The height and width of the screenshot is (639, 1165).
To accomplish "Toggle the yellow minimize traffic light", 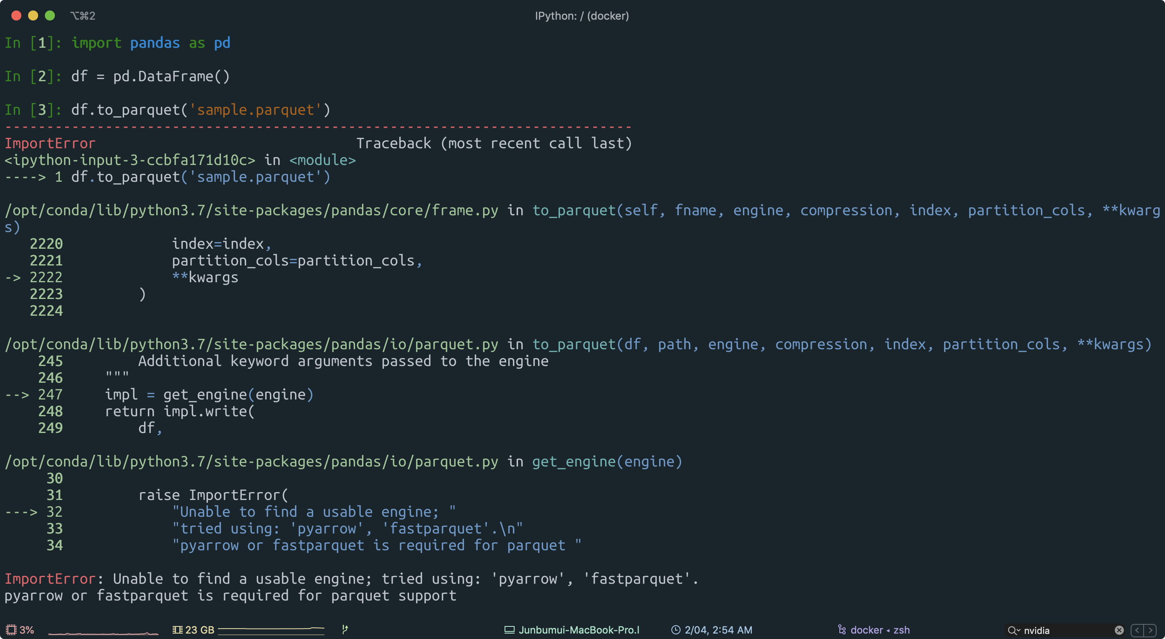I will 33,15.
